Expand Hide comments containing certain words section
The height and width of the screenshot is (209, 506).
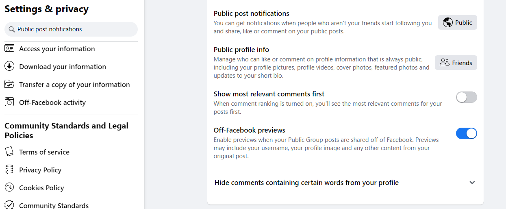click(x=472, y=183)
